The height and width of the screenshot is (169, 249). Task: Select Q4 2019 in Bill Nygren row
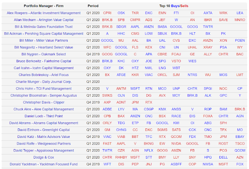[93, 54]
